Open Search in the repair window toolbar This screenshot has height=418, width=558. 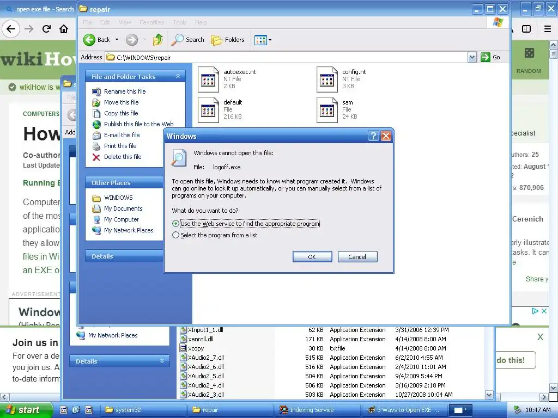point(187,40)
